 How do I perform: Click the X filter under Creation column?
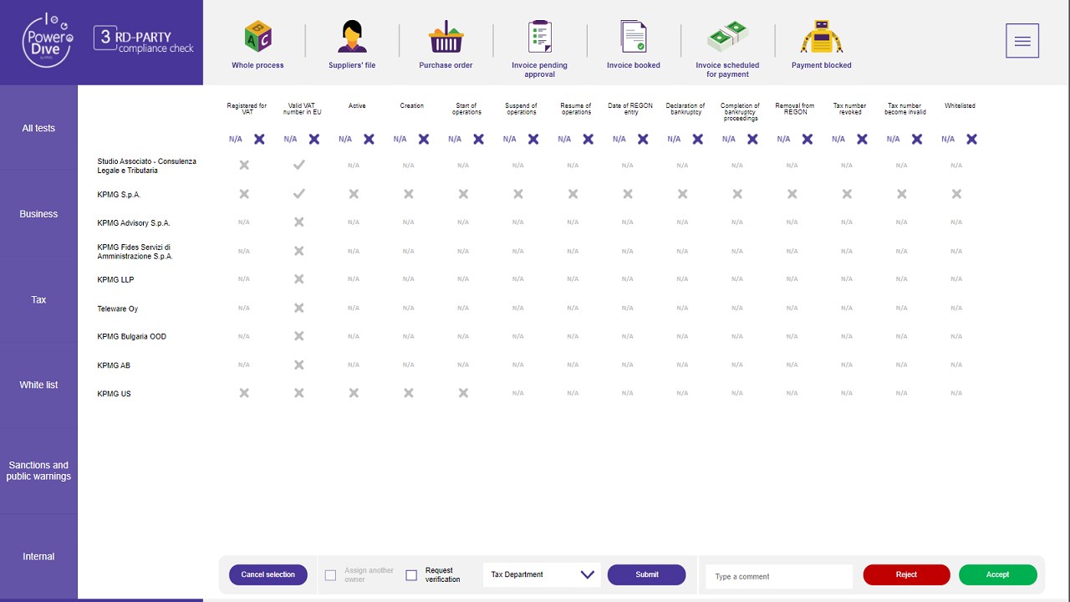point(424,139)
